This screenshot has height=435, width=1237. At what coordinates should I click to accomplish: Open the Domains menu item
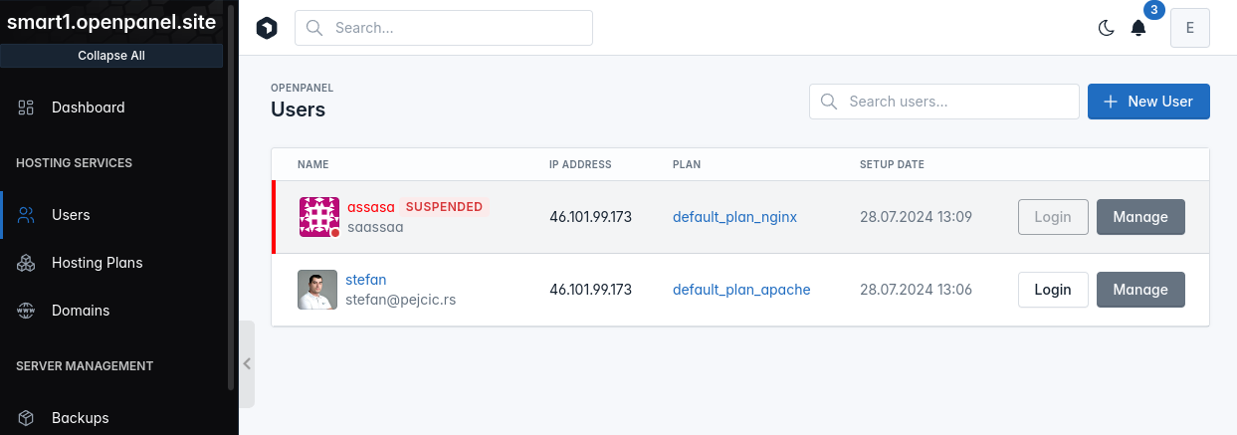[81, 311]
